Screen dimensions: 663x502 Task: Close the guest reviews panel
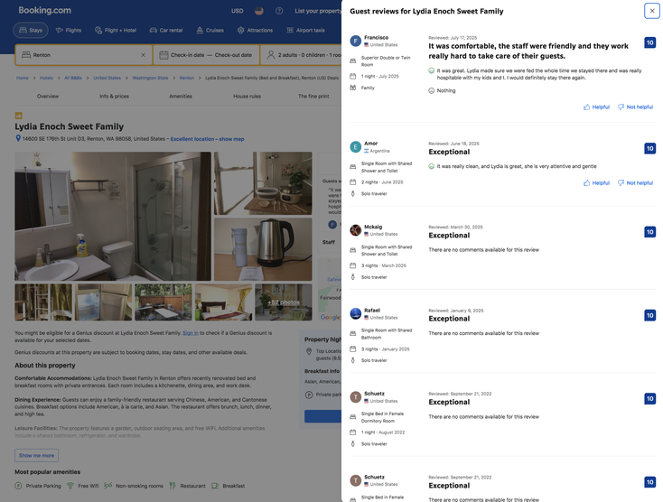click(651, 11)
